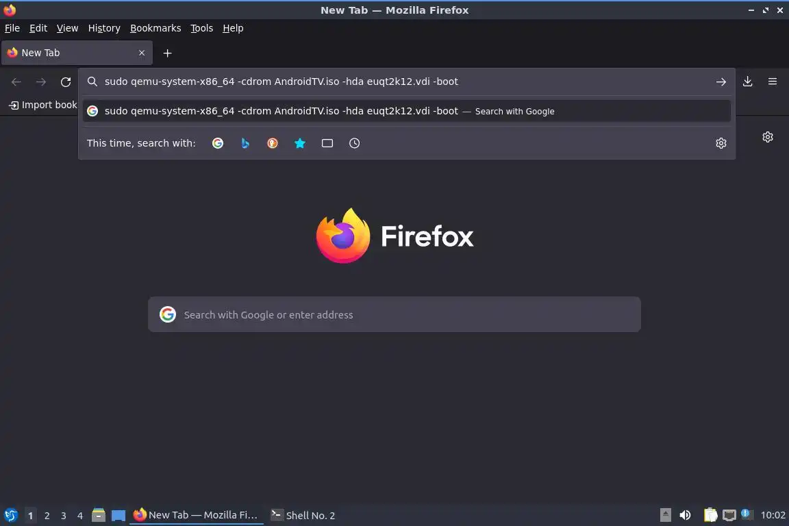Search history using the clock icon

[354, 143]
